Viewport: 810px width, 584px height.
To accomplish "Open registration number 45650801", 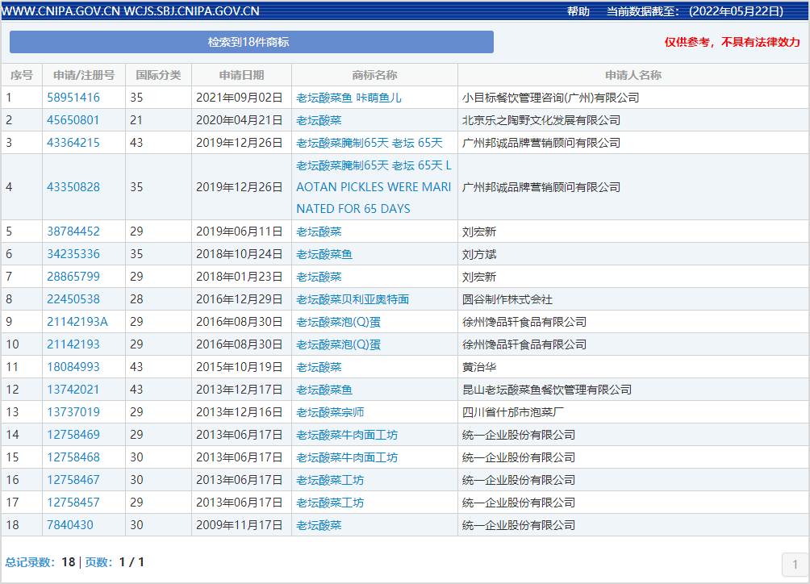I will (x=73, y=120).
